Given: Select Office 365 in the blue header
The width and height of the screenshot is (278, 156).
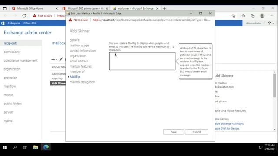Looking at the screenshot, I should pos(30,23).
